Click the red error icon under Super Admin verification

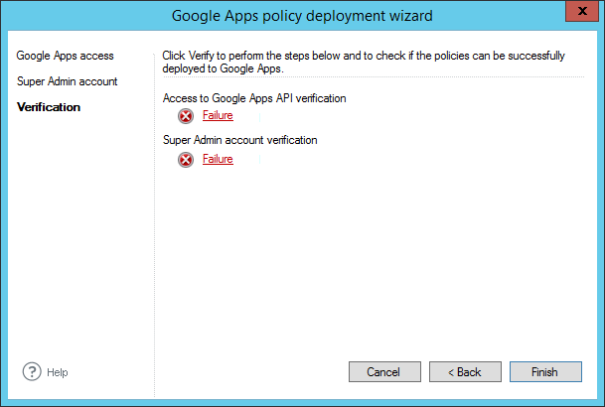pos(186,160)
